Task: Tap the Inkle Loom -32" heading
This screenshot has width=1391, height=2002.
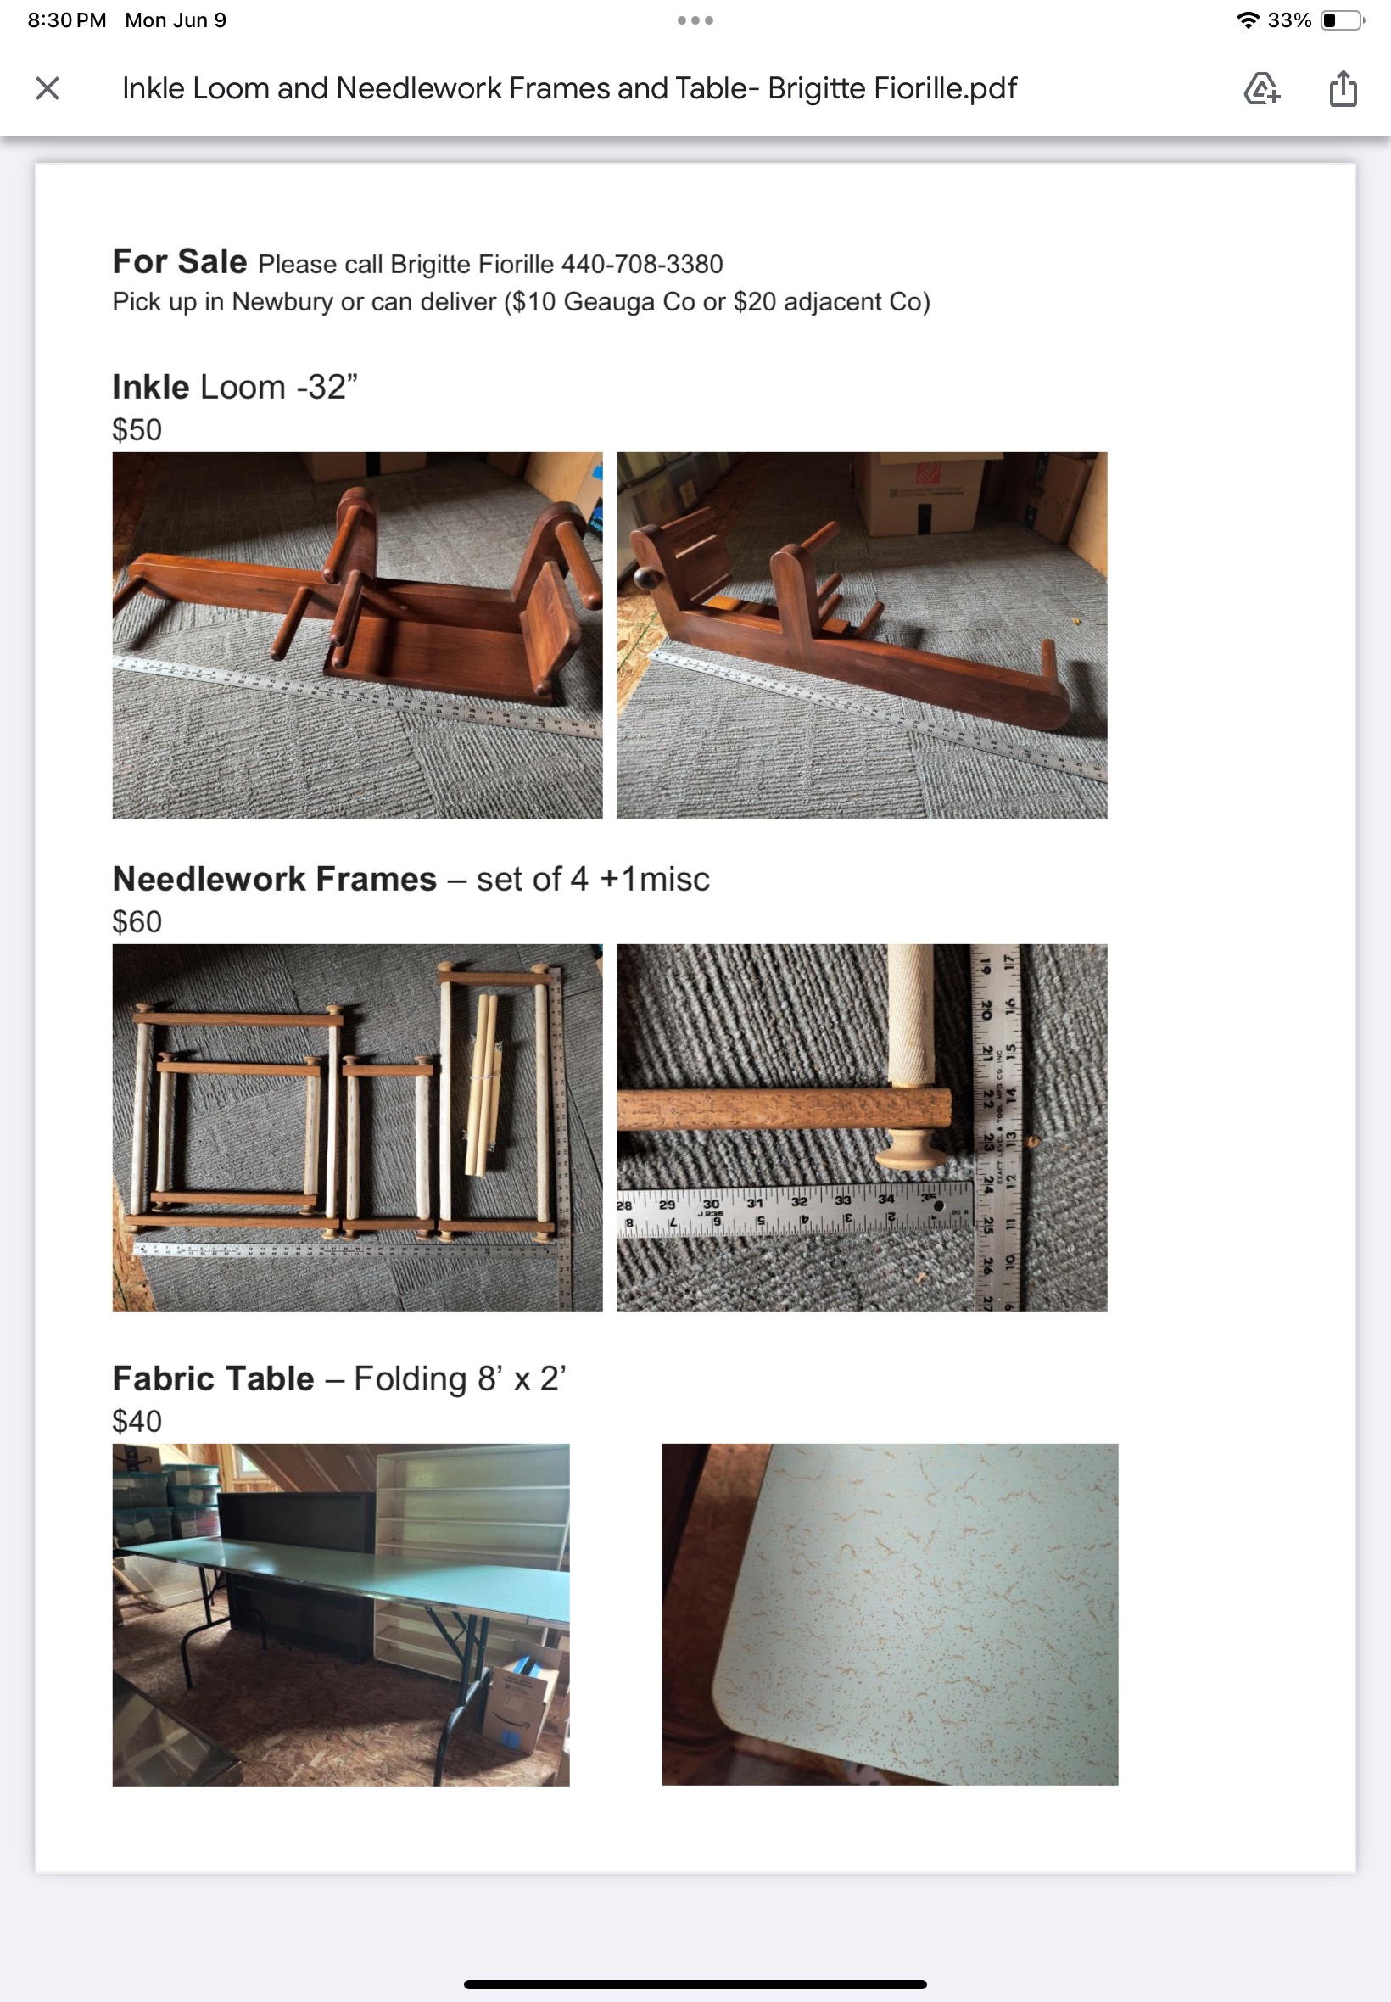Action: coord(235,387)
